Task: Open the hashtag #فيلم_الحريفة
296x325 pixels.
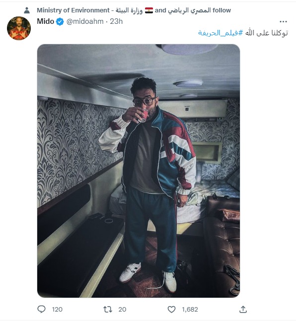Action: [221, 33]
